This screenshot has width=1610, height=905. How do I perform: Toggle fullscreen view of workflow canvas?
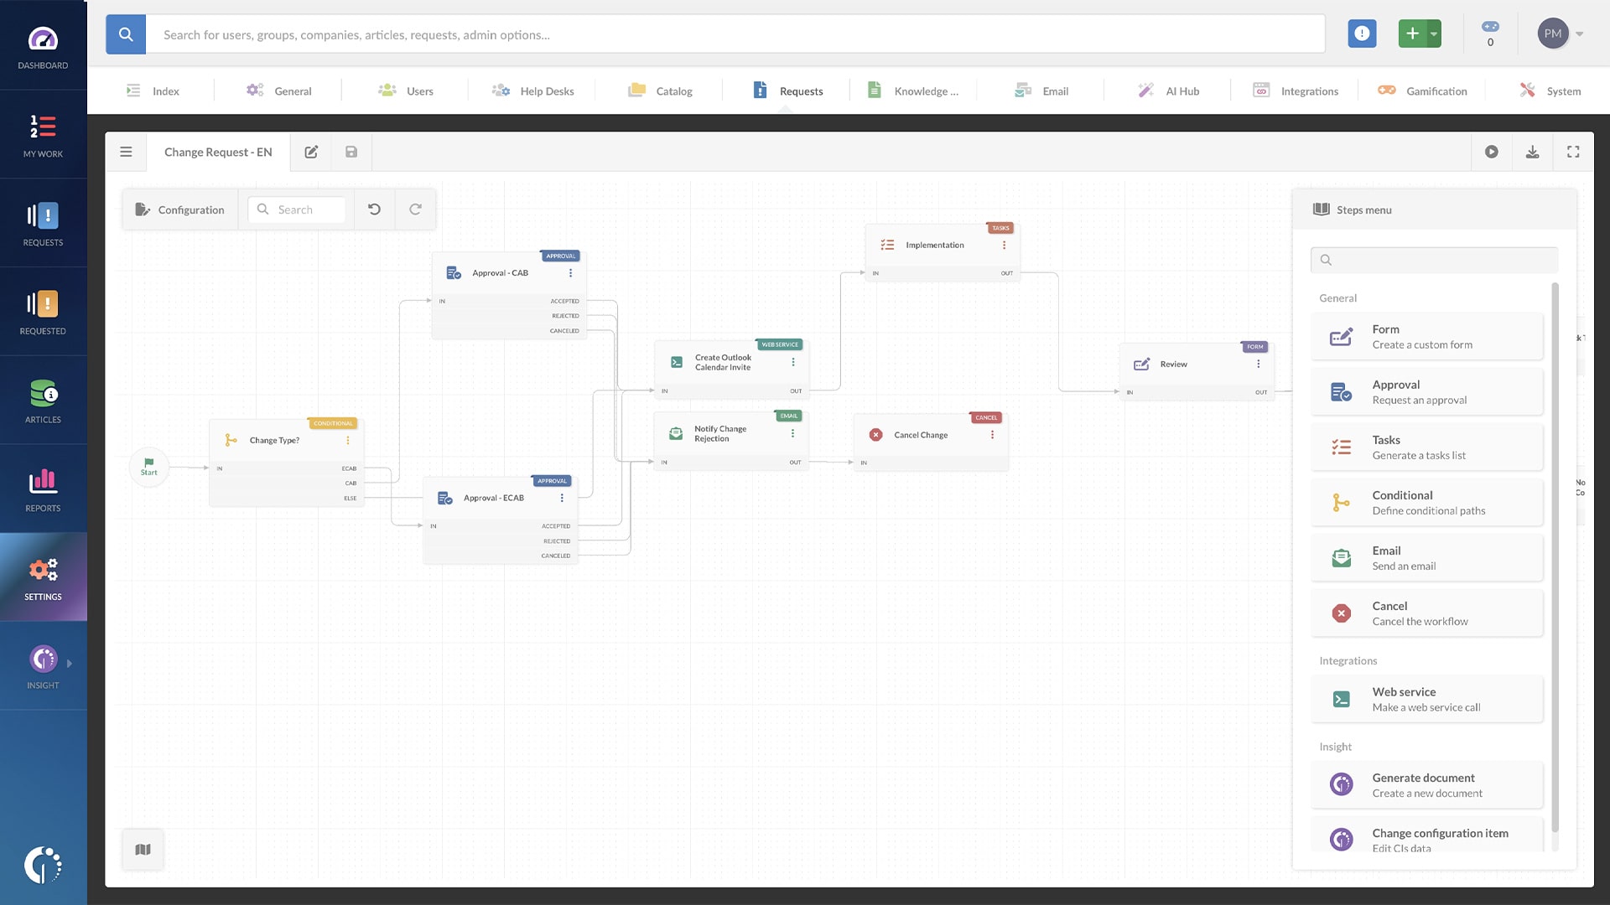[x=1573, y=152]
